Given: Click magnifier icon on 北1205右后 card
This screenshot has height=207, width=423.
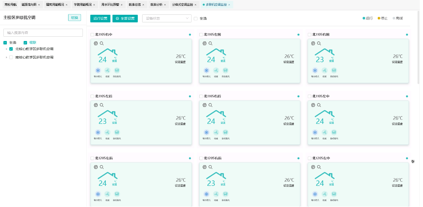Looking at the screenshot, I should [x=210, y=167].
